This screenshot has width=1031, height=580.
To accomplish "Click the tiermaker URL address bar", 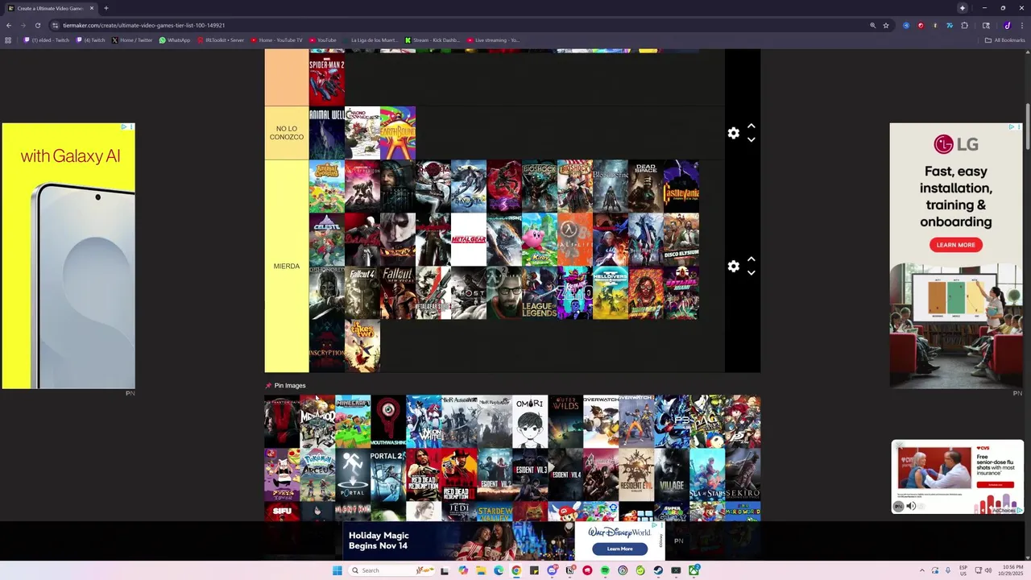I will (x=459, y=25).
